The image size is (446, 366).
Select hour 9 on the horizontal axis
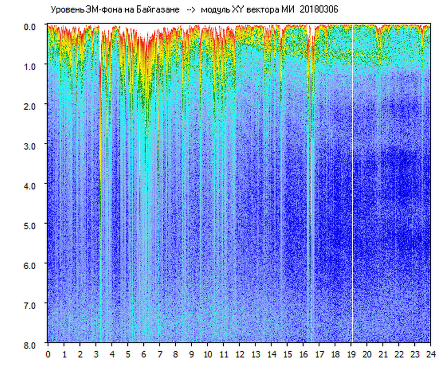(x=191, y=354)
